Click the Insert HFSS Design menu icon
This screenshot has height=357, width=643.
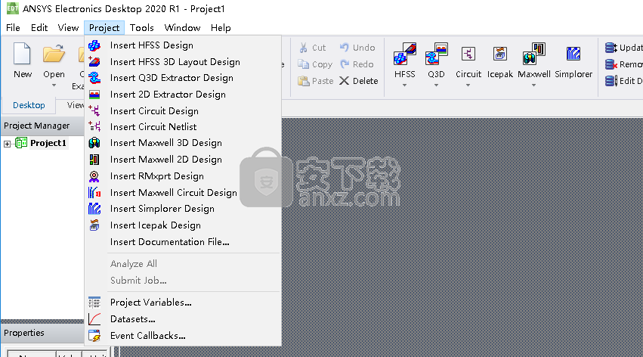[94, 45]
